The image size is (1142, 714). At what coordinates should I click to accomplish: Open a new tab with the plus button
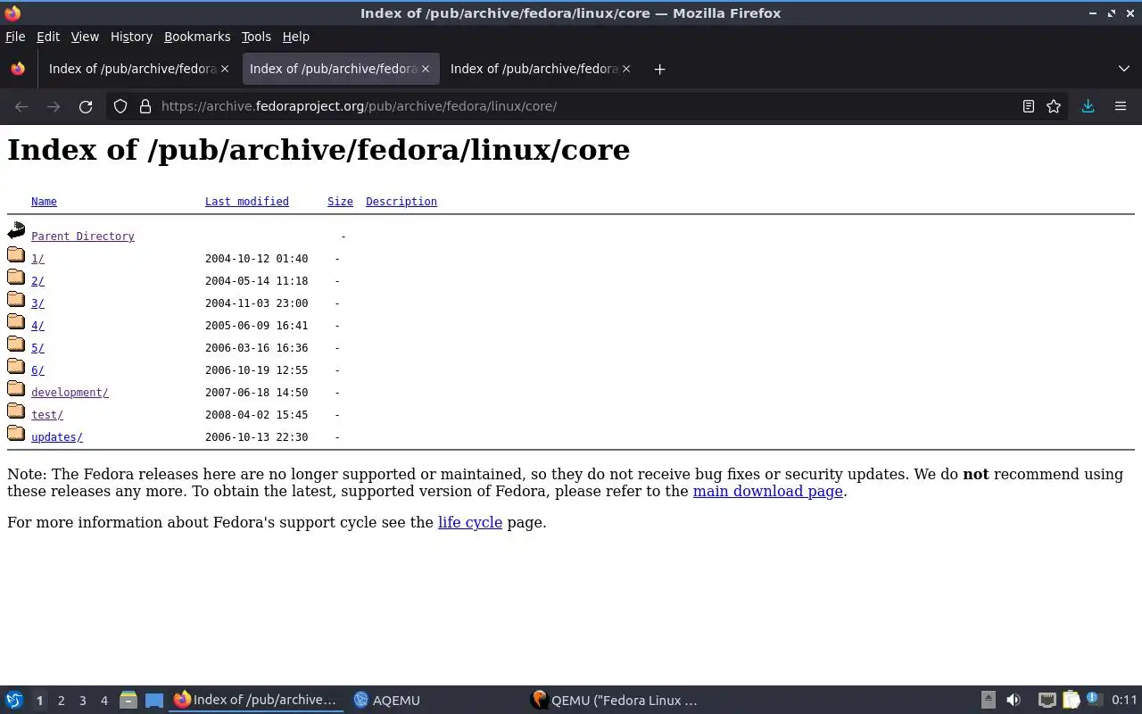tap(659, 69)
